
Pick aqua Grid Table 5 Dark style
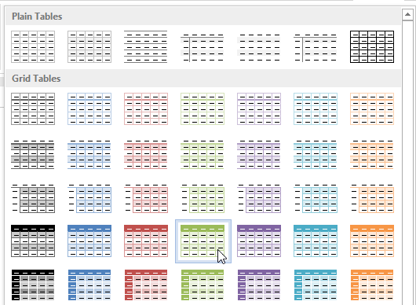click(x=316, y=285)
